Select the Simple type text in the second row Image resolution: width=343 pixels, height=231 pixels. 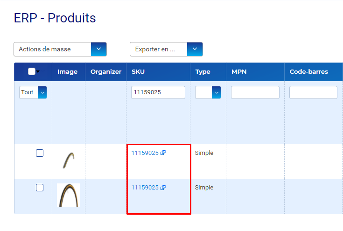pos(204,188)
